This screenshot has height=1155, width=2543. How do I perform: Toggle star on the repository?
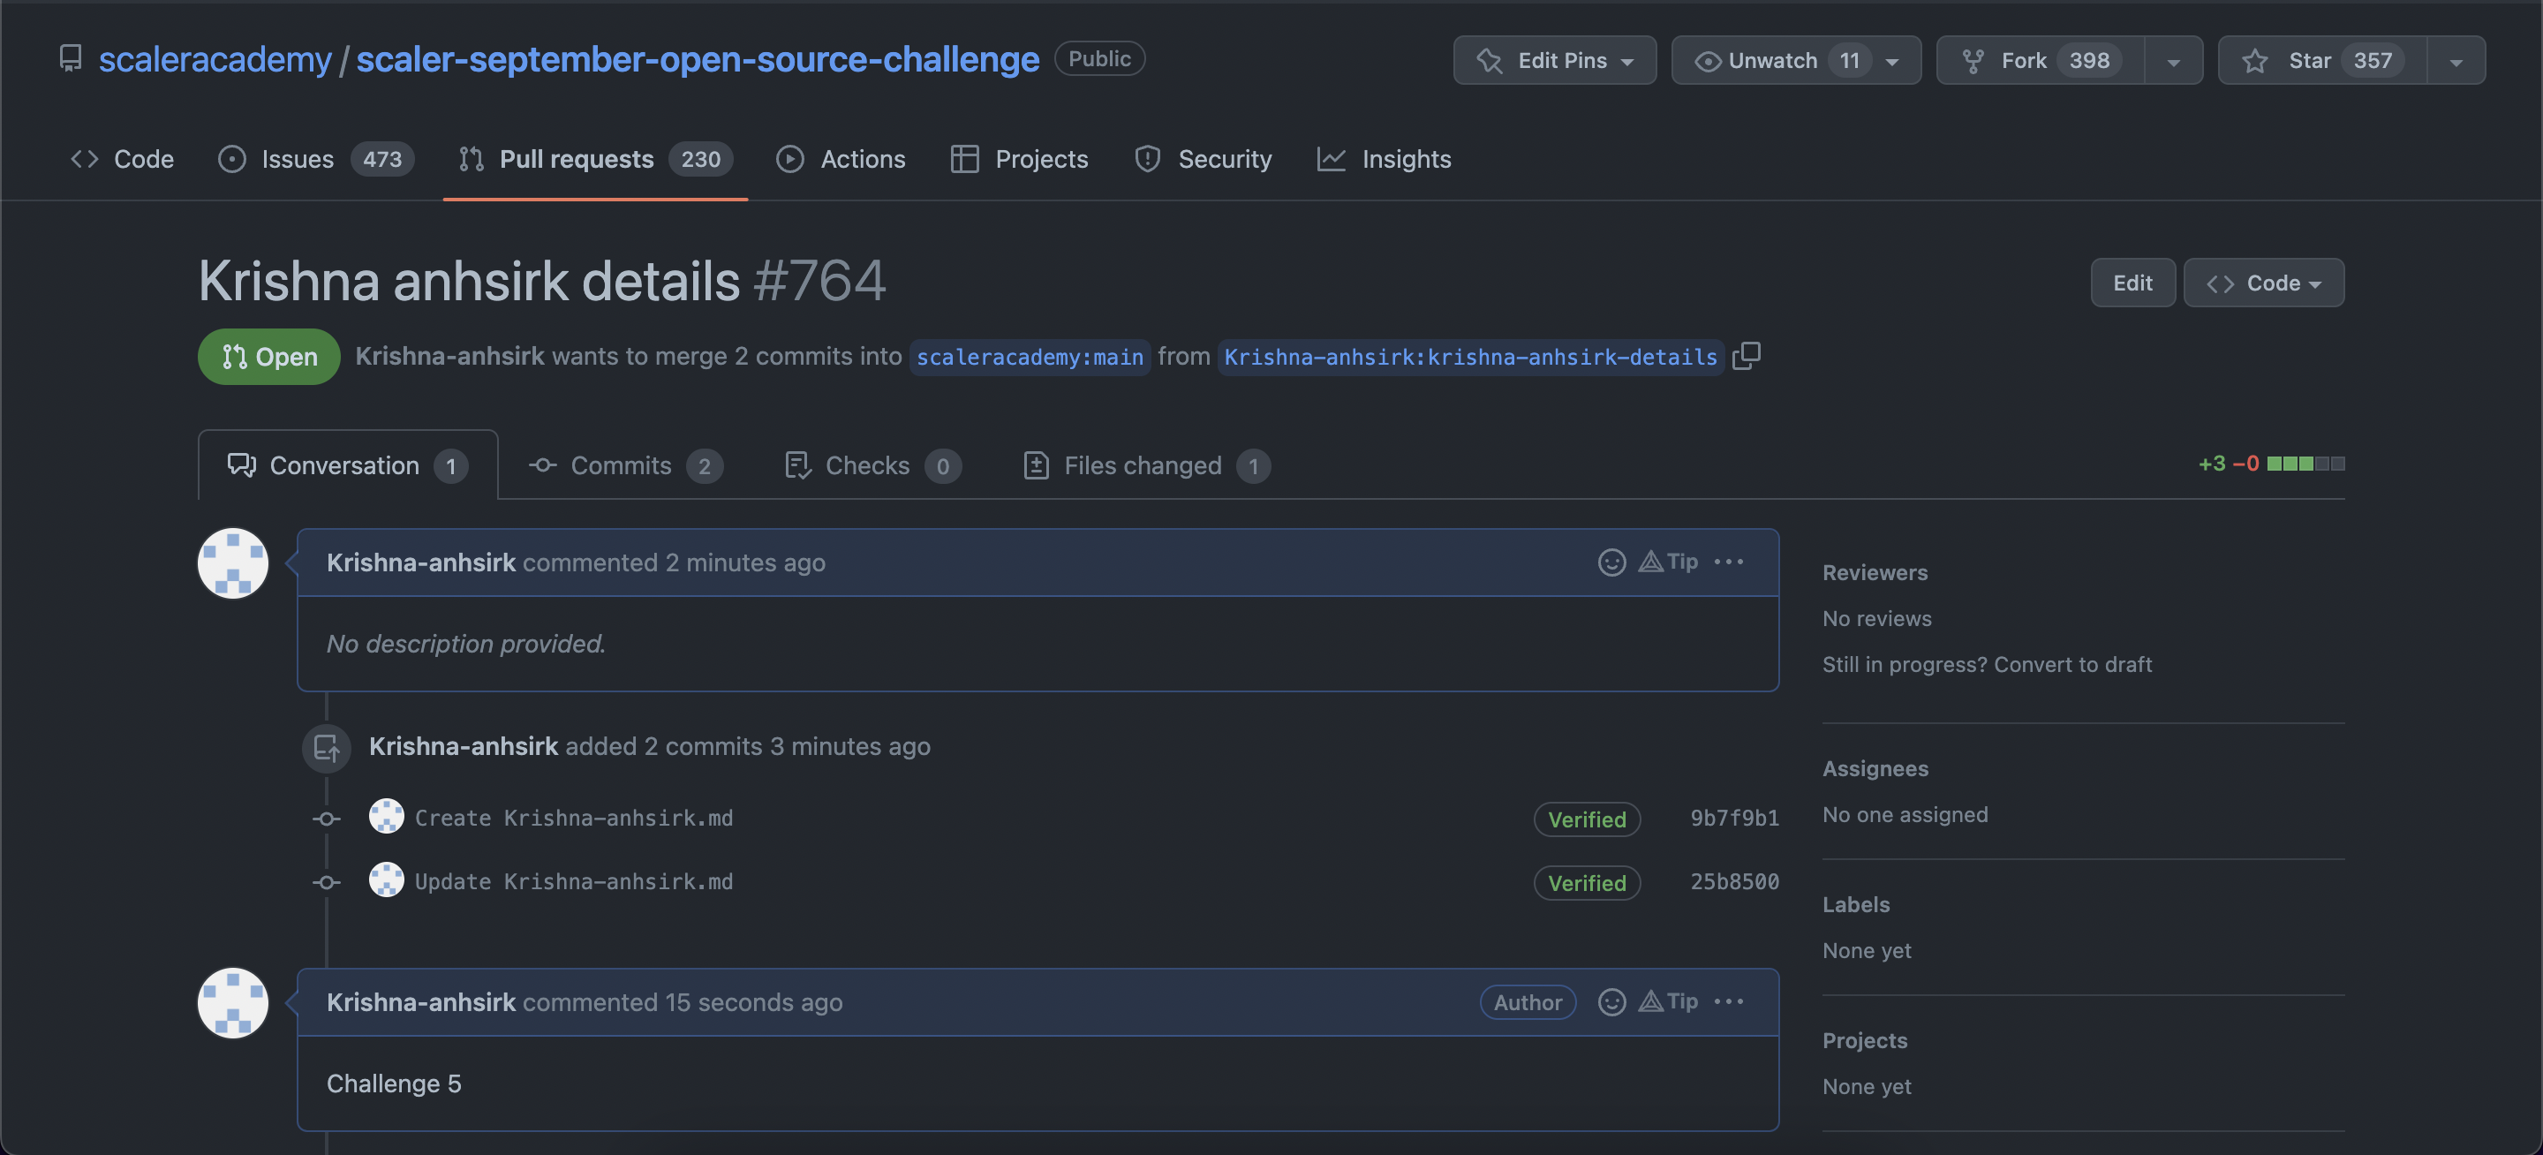[x=2315, y=60]
